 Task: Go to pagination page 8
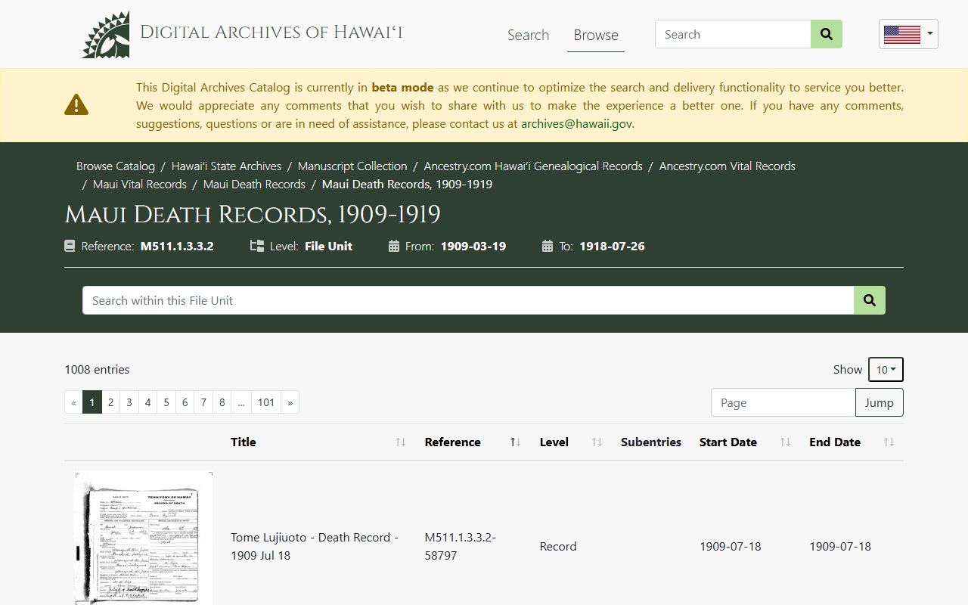click(222, 402)
